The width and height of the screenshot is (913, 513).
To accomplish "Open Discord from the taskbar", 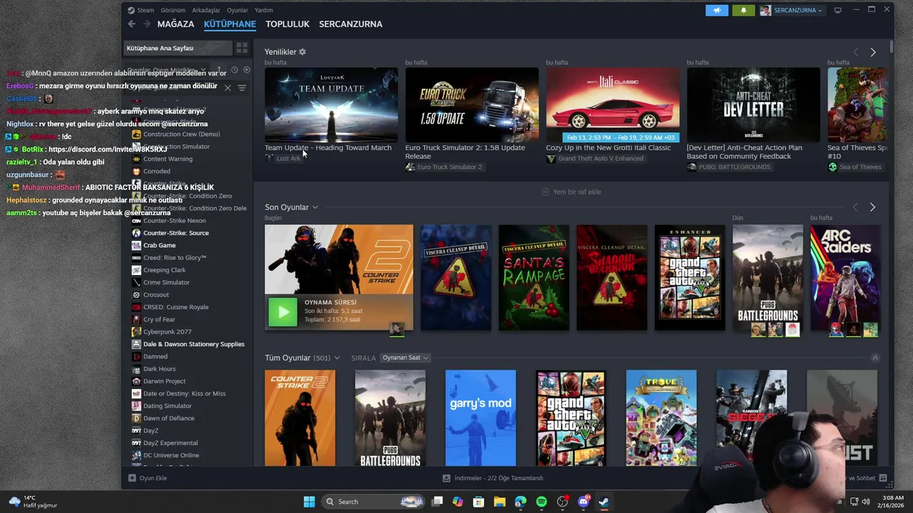I will click(x=583, y=502).
